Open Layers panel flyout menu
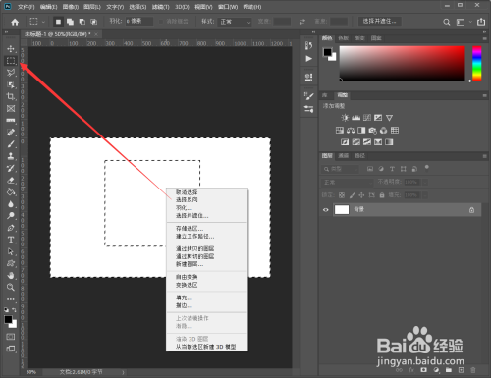491x378 pixels. pyautogui.click(x=485, y=156)
